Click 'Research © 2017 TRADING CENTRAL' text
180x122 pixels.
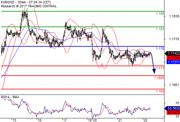[x=29, y=6]
